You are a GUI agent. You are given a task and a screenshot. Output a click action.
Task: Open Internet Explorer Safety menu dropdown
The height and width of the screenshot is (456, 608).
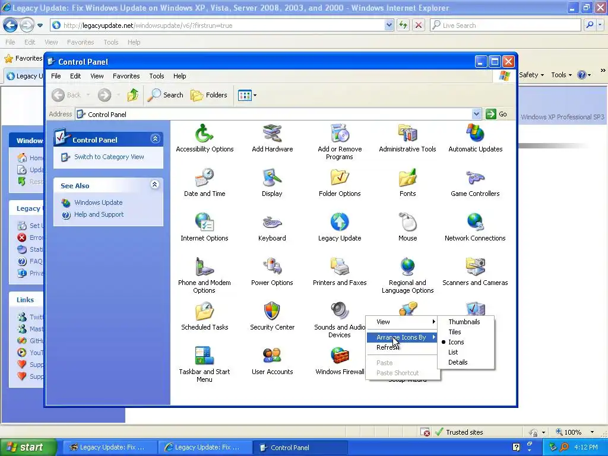[x=531, y=75]
